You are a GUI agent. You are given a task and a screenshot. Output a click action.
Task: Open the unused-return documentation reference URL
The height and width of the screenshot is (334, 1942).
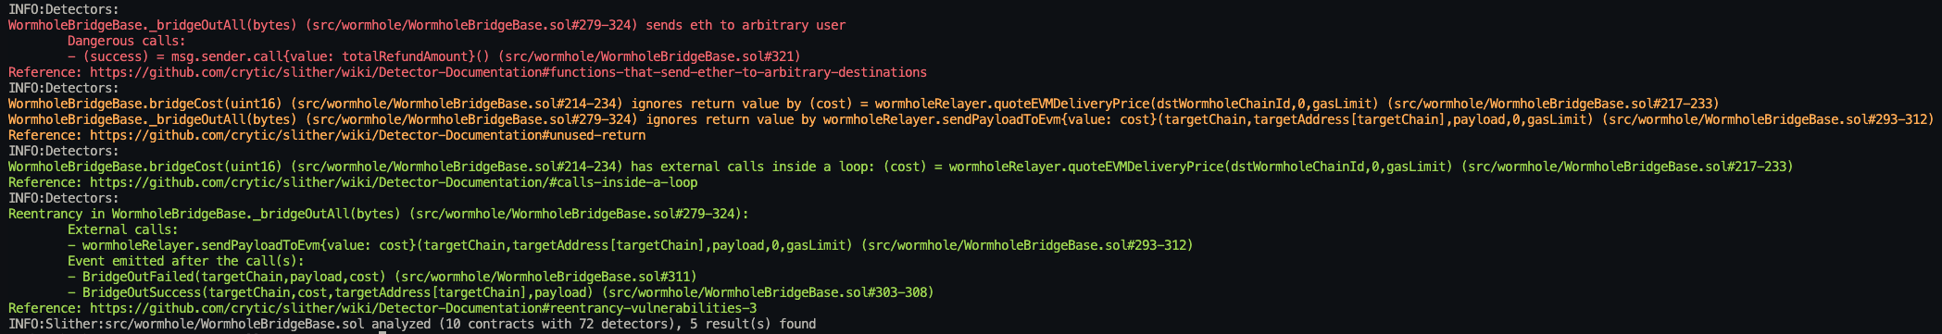tap(368, 135)
